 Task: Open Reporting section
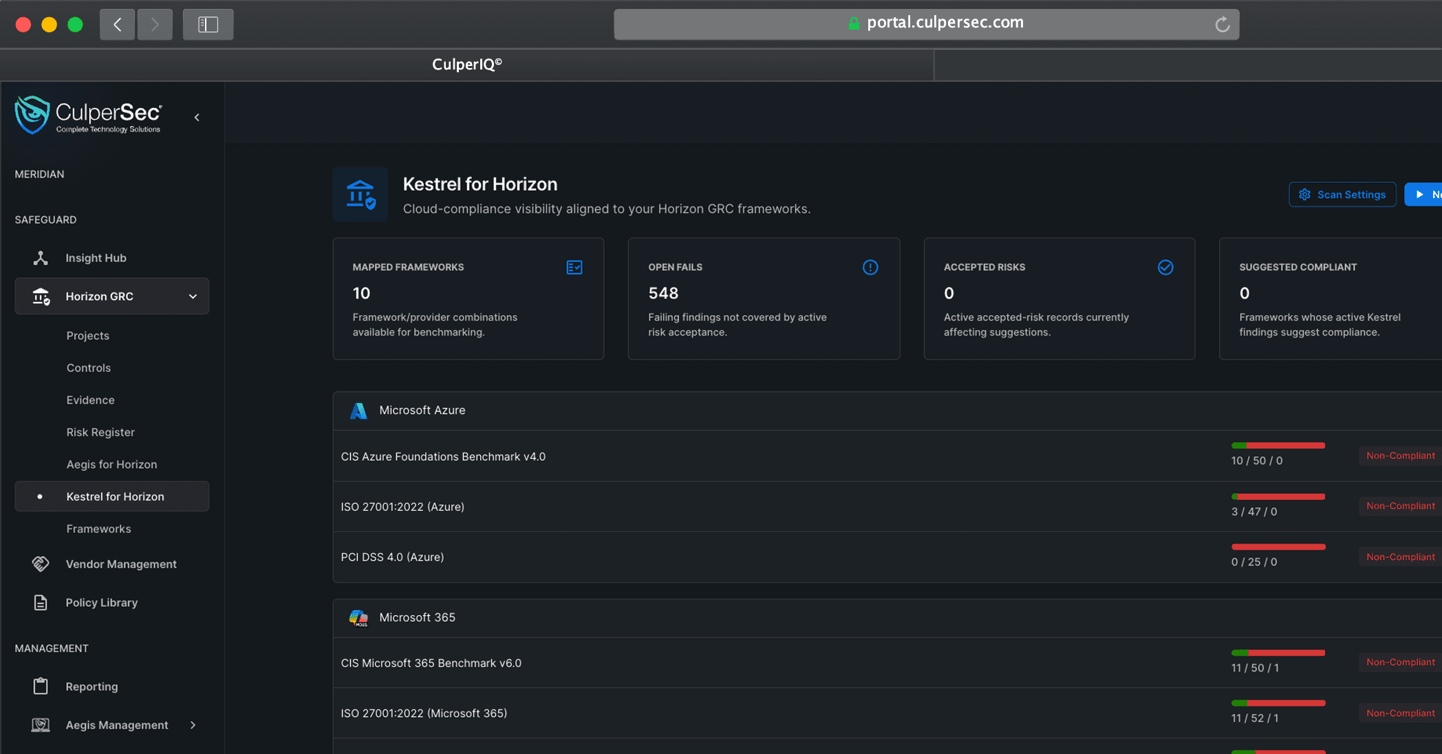tap(92, 687)
